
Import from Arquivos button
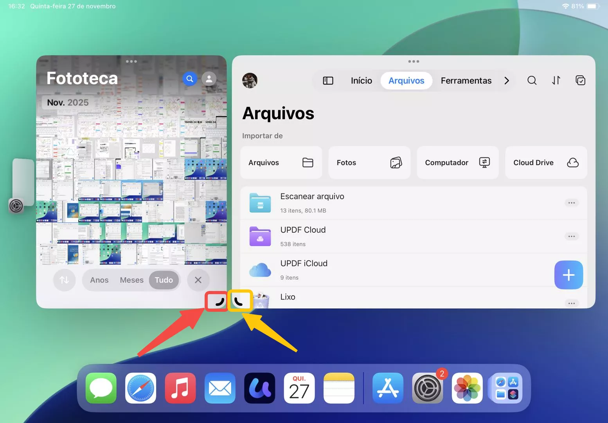(x=281, y=163)
